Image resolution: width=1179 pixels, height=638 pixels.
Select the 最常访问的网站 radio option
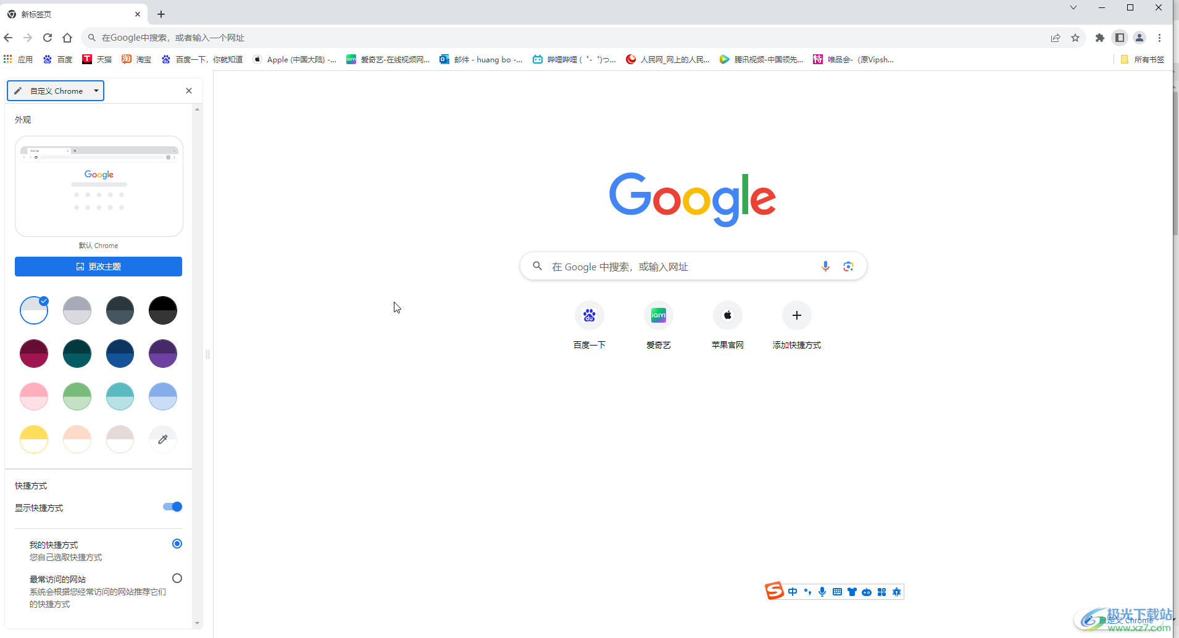177,578
